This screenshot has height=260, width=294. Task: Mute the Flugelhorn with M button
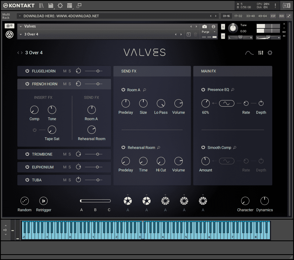pos(65,71)
